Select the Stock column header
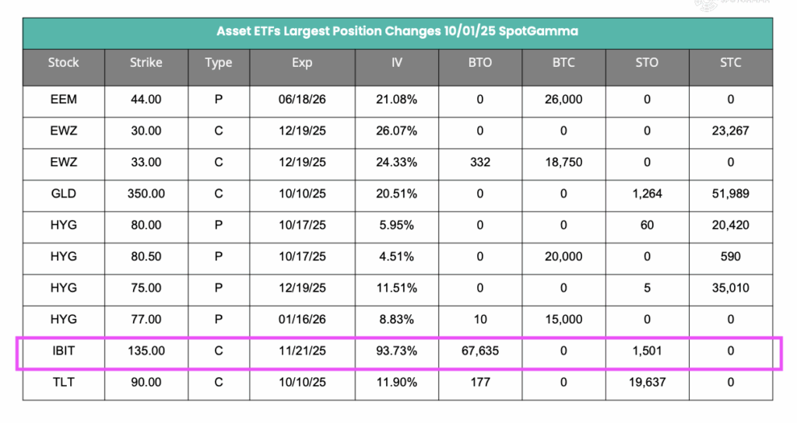Image resolution: width=797 pixels, height=423 pixels. click(x=63, y=62)
